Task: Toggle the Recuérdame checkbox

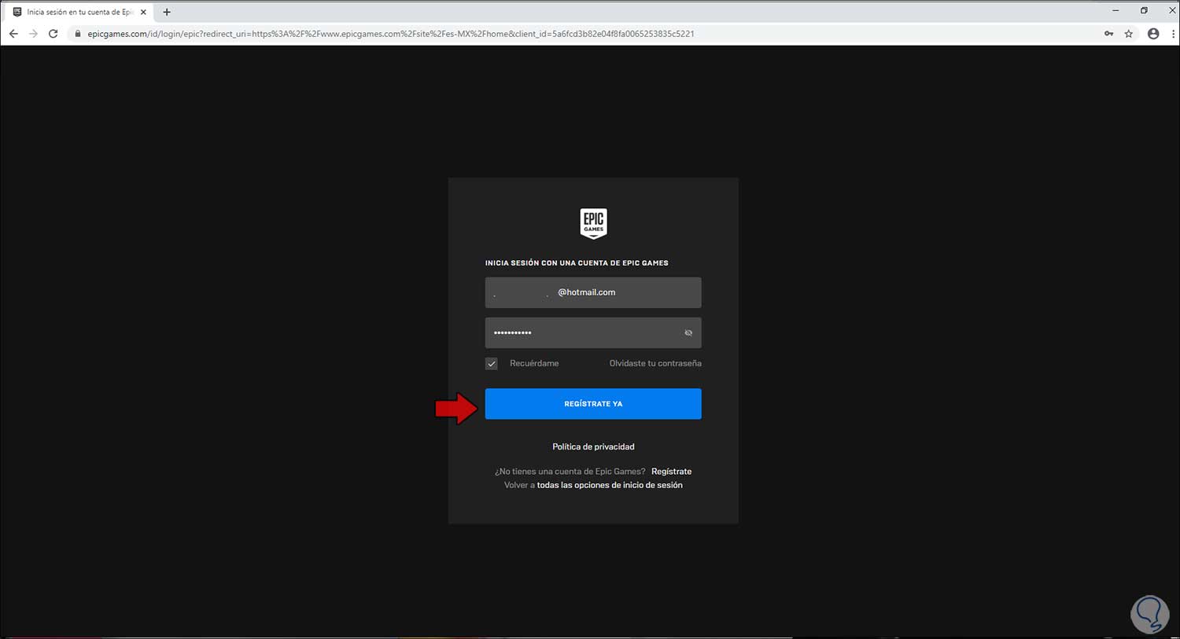Action: pos(492,363)
